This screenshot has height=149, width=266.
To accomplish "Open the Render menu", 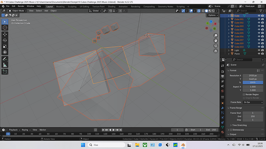I will click(21, 6).
